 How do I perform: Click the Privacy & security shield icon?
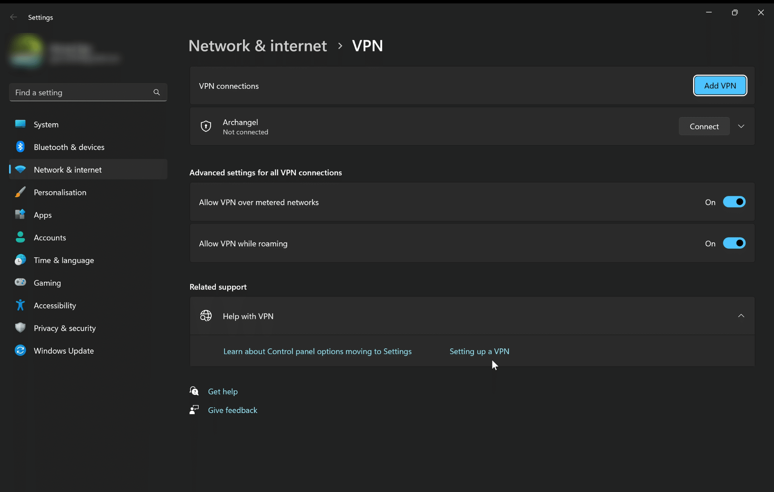20,328
